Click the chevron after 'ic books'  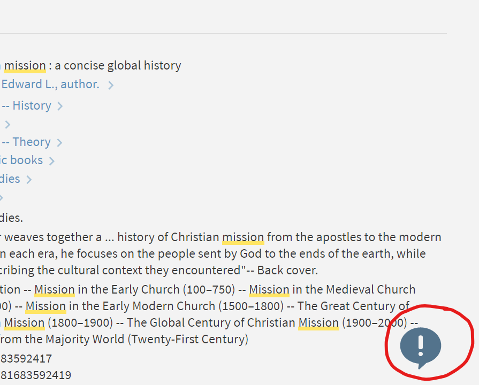point(51,161)
